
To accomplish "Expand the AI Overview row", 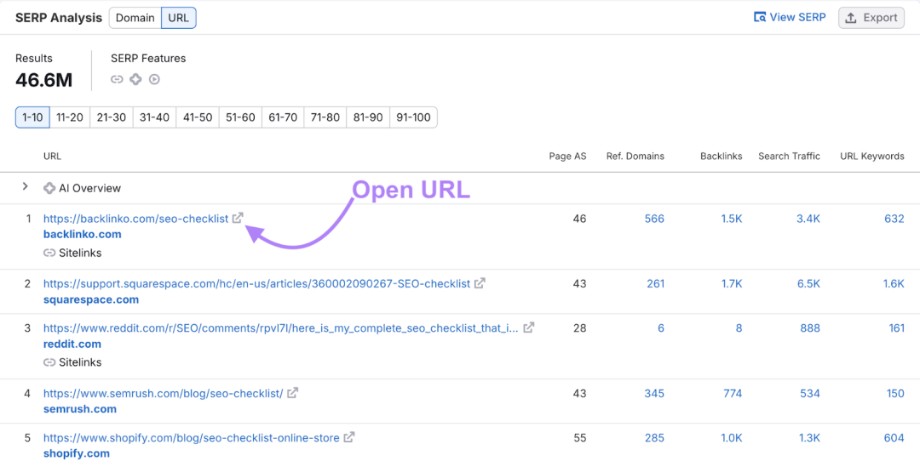I will coord(26,187).
